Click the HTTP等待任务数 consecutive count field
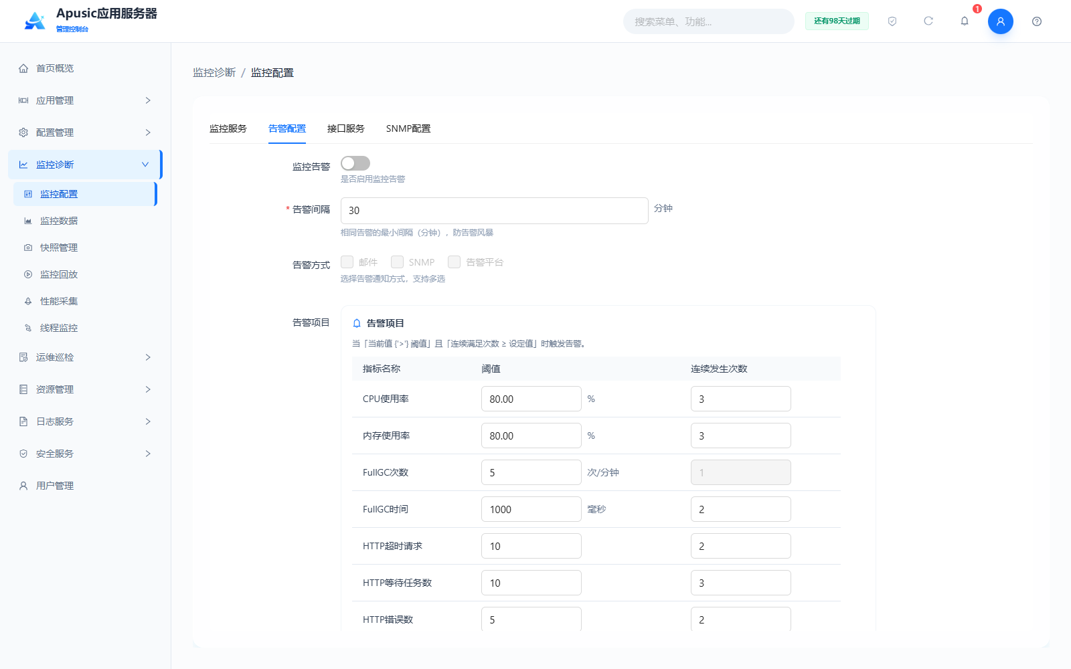This screenshot has height=669, width=1071. click(741, 583)
